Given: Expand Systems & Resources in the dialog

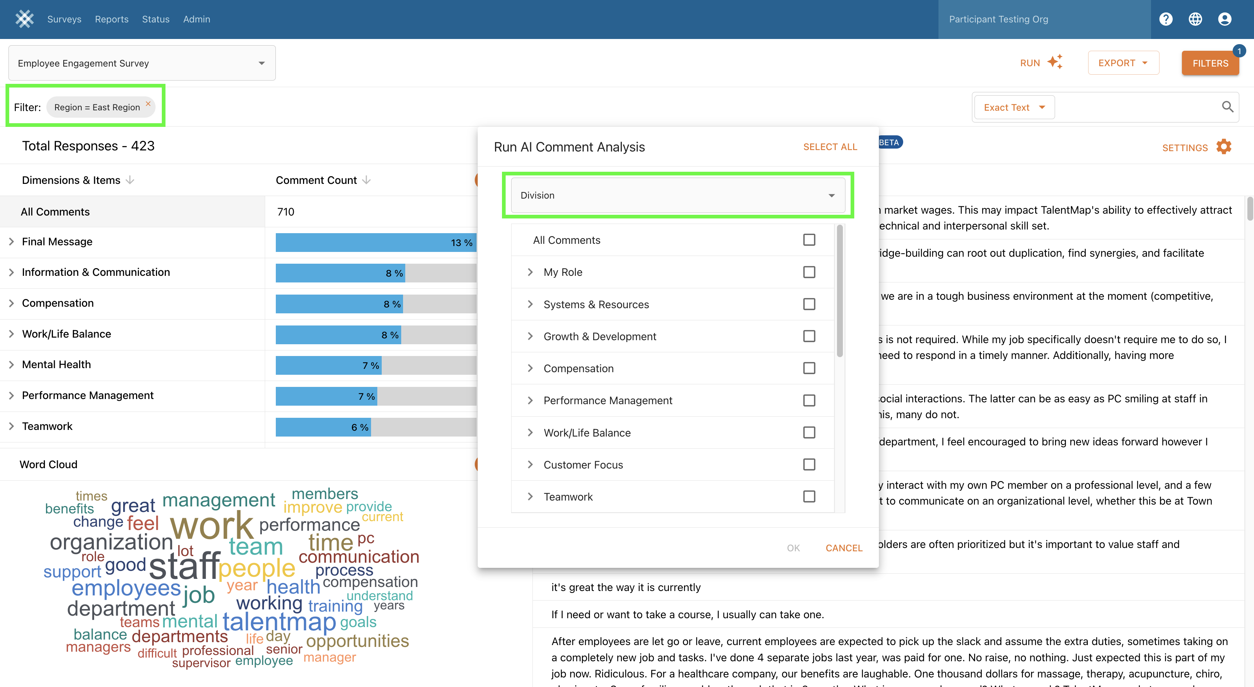Looking at the screenshot, I should point(530,304).
